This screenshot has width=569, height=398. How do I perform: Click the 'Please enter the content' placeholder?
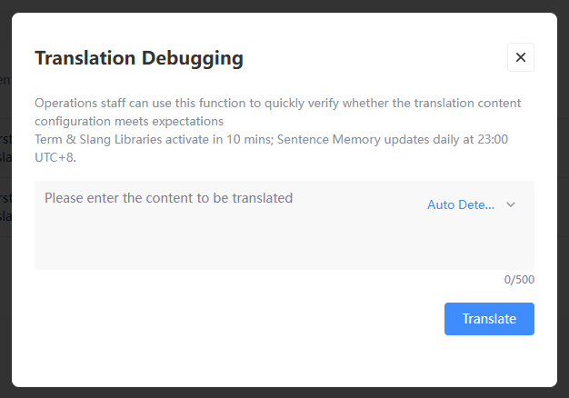click(168, 198)
